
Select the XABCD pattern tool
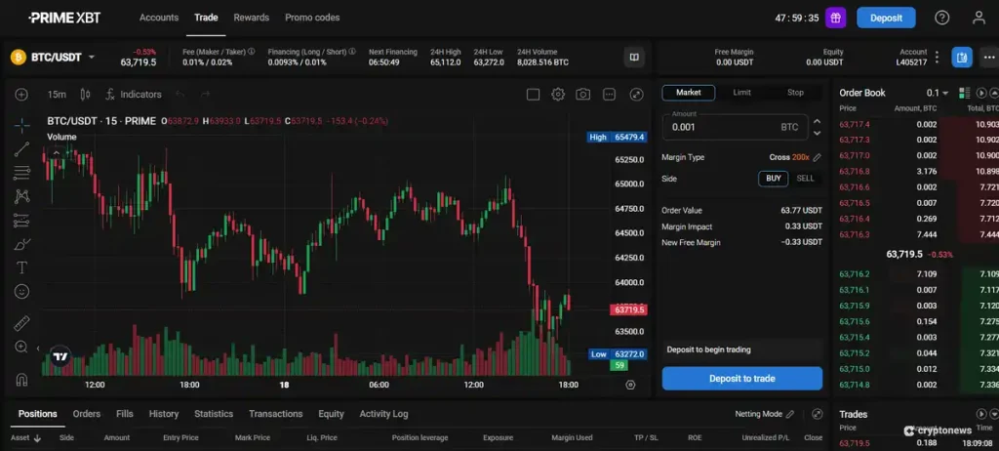(21, 196)
